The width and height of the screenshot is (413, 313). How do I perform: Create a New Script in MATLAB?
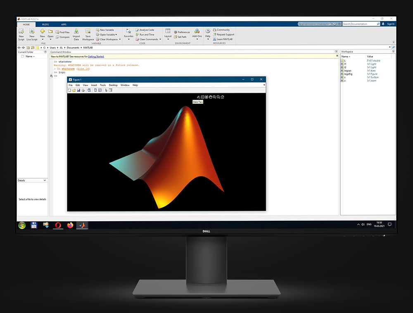click(x=21, y=35)
